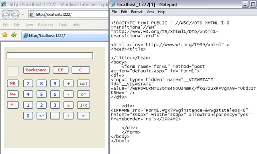Click the '<IFRAME src="Form1.wgx' text line in Notepad
The image size is (257, 154).
[x=179, y=110]
